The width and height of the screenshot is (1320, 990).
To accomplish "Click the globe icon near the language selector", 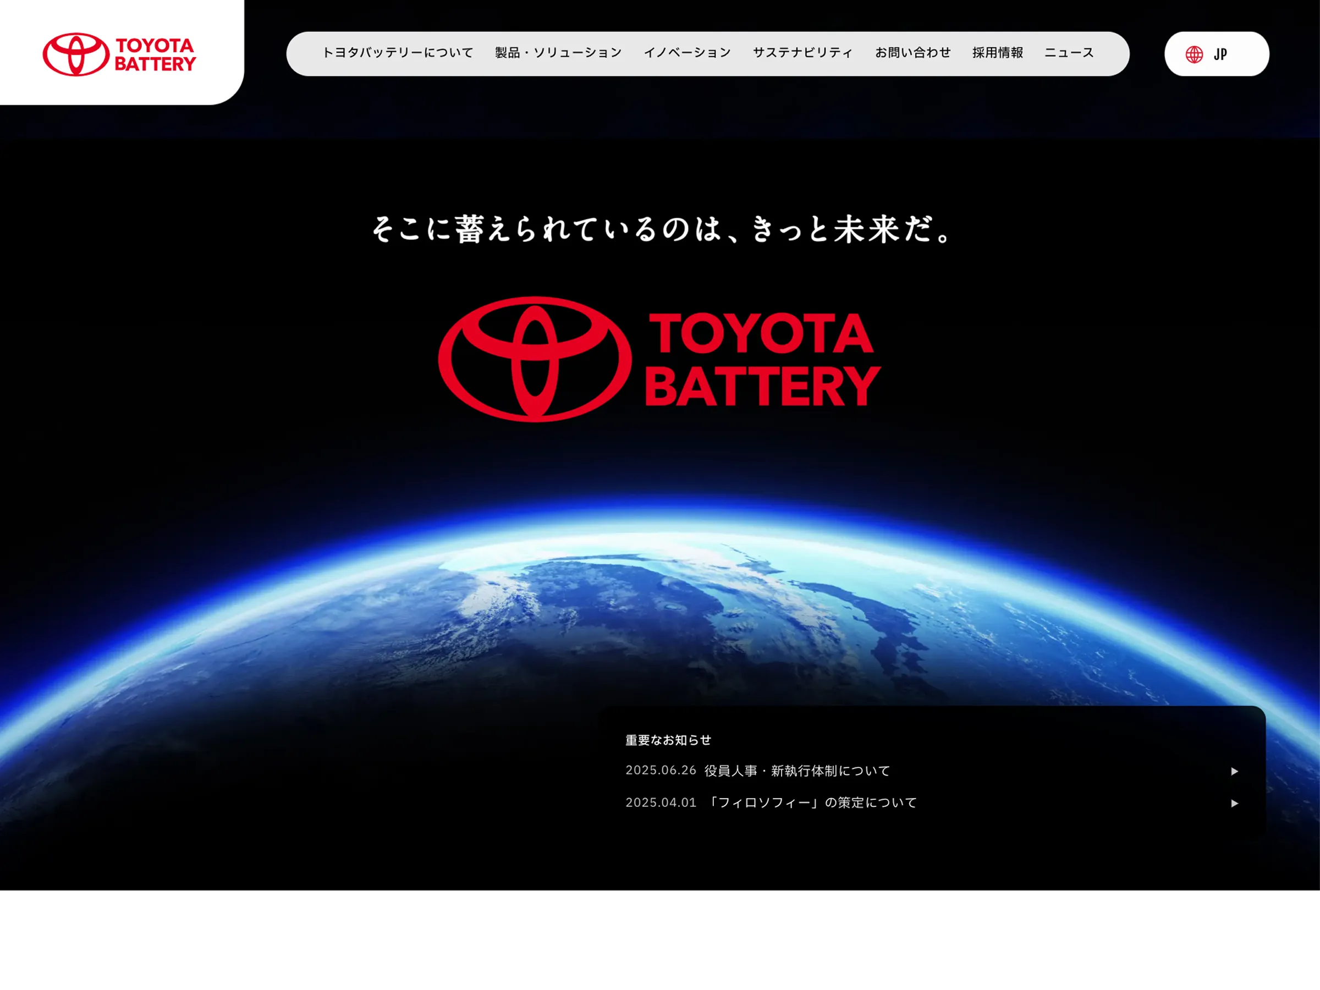I will (1193, 54).
